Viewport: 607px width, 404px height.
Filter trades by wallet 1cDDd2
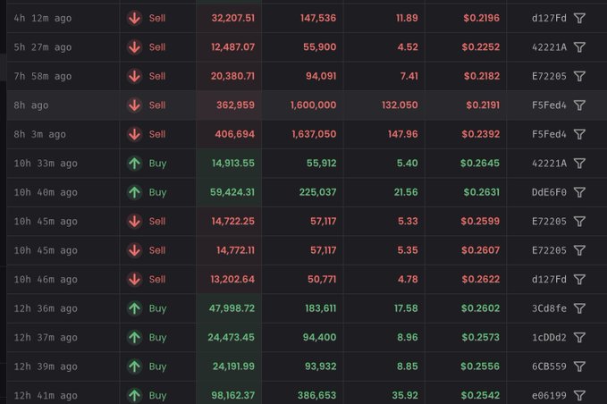pos(579,338)
